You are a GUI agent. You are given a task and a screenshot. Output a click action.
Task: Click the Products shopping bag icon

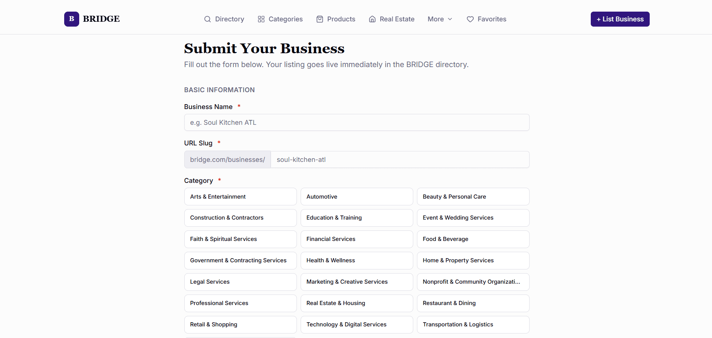coord(320,19)
